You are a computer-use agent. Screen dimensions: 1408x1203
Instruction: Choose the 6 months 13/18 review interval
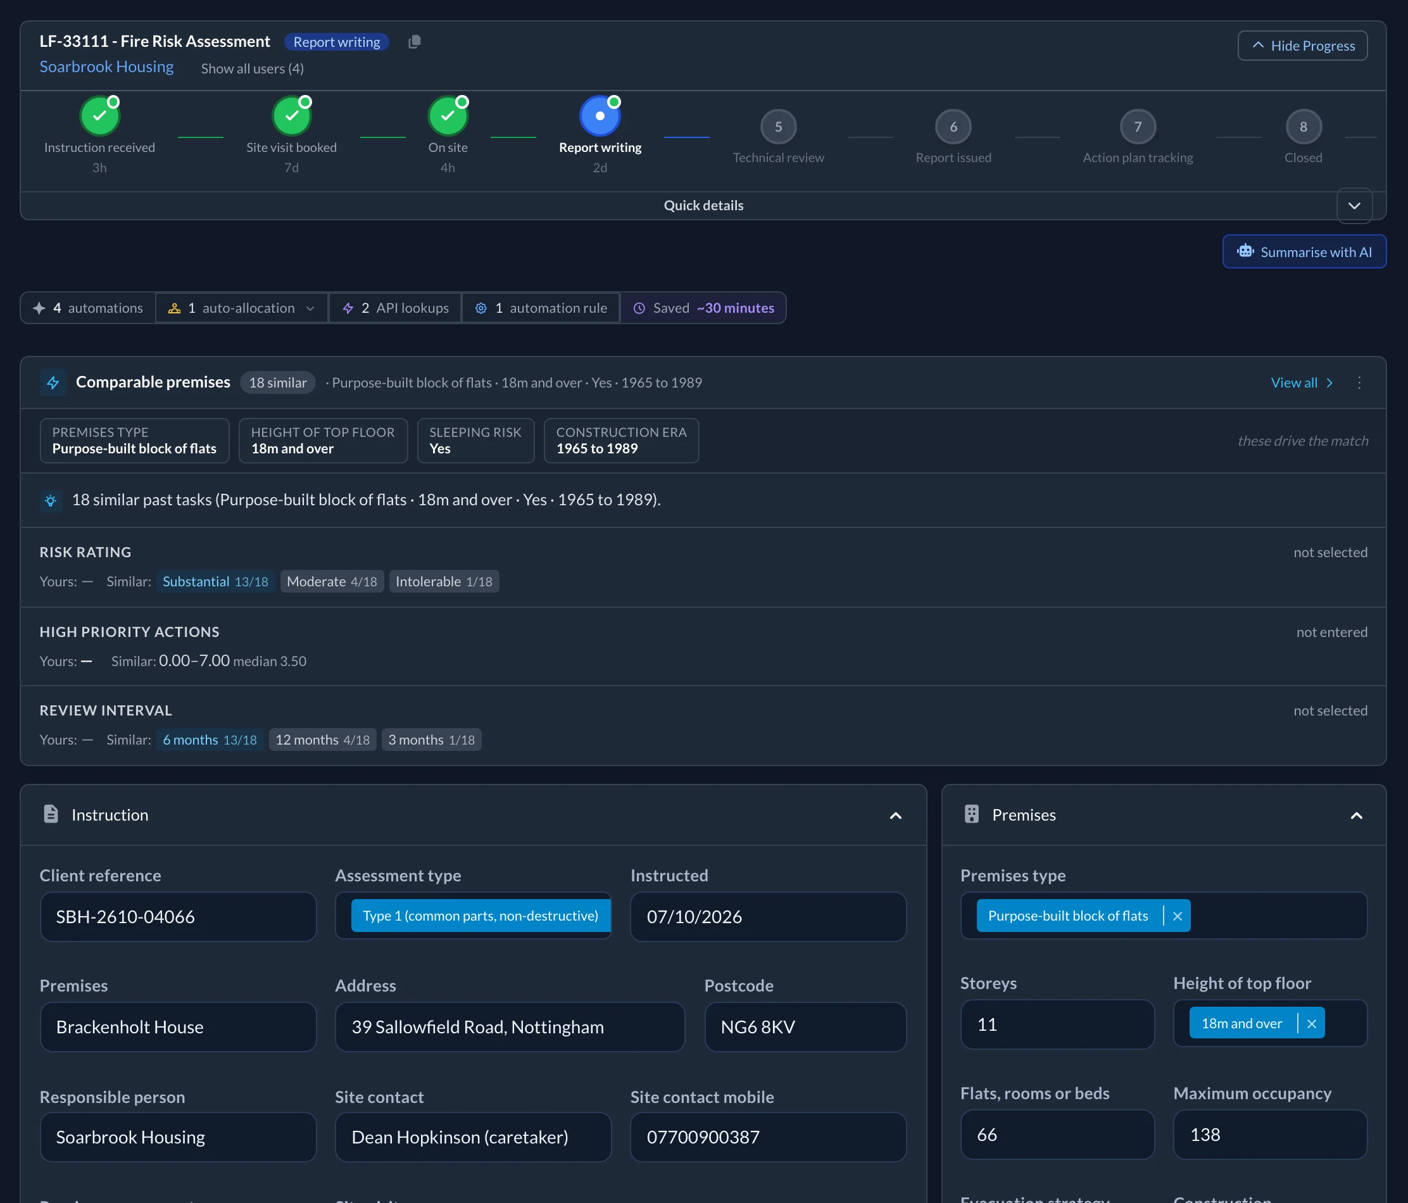coord(210,740)
